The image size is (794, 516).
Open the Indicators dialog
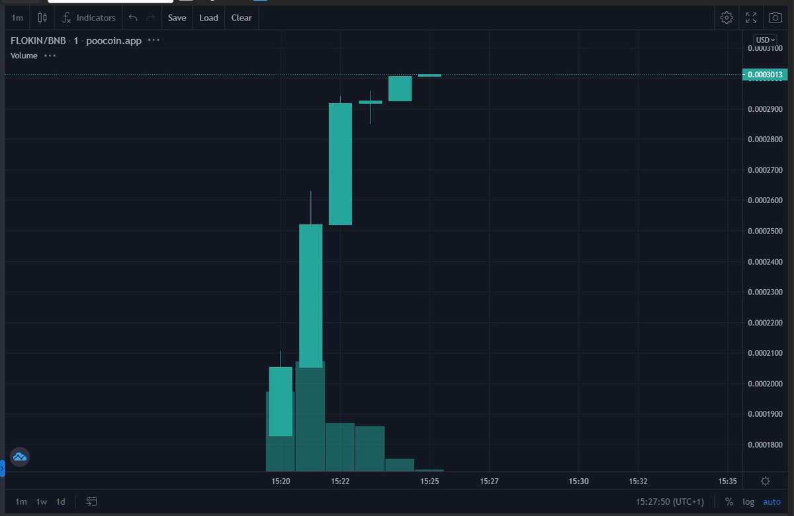click(89, 18)
